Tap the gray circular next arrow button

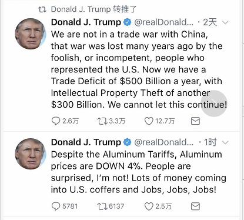coord(214,104)
